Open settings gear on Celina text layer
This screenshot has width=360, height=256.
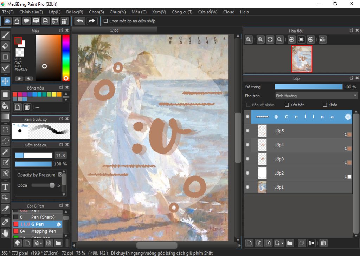[348, 117]
